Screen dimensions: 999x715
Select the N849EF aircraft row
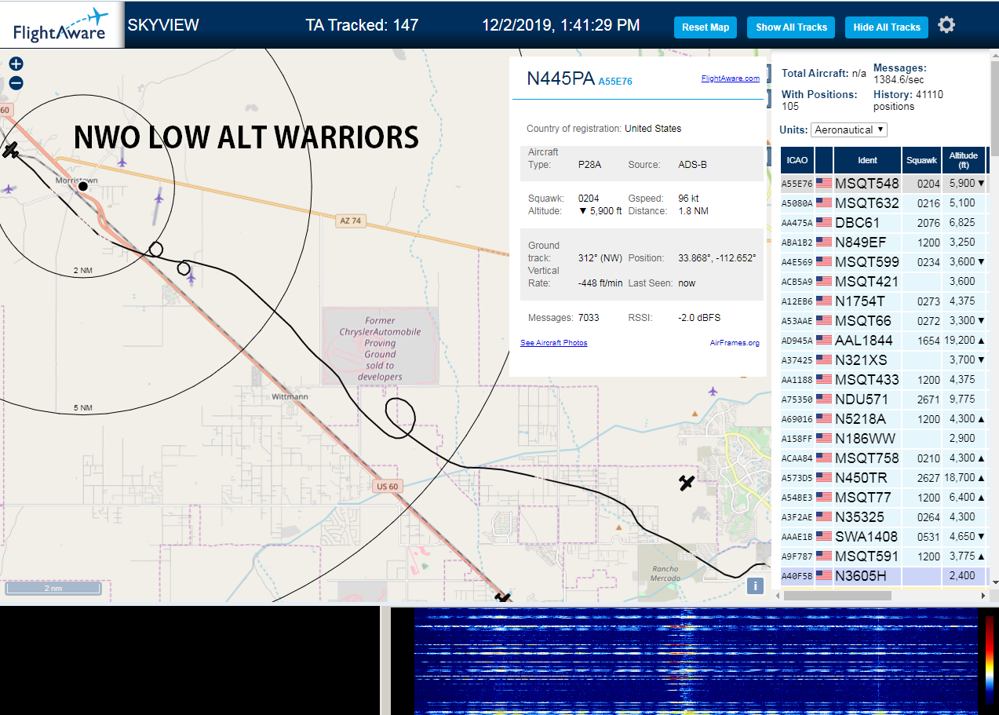(x=884, y=243)
